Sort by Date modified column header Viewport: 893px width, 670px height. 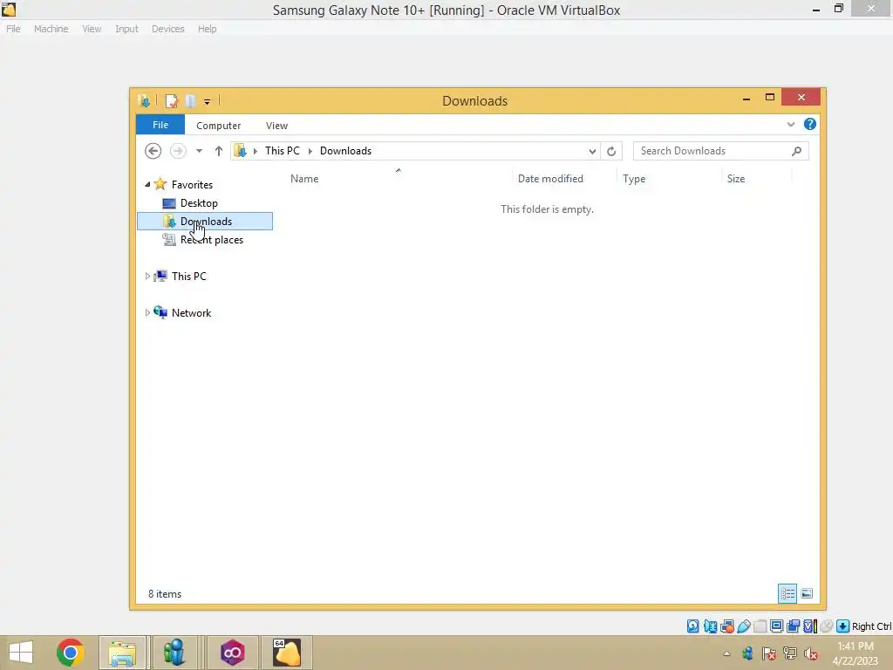(550, 178)
